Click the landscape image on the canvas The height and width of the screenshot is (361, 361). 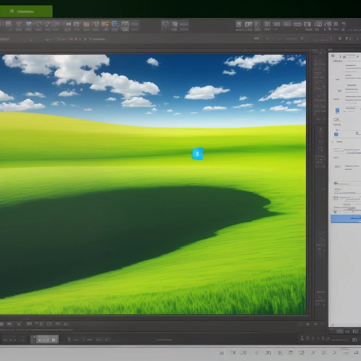[153, 184]
